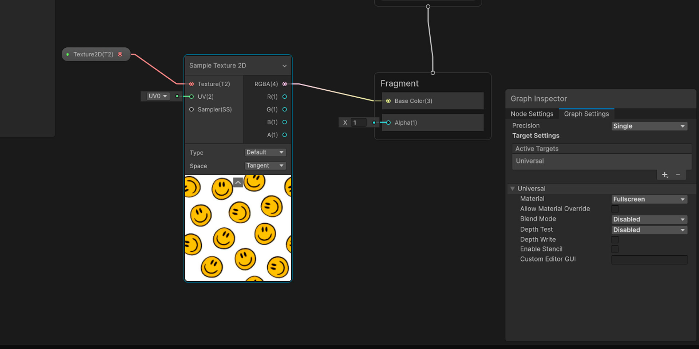
Task: Enable Stencil
Action: [615, 249]
